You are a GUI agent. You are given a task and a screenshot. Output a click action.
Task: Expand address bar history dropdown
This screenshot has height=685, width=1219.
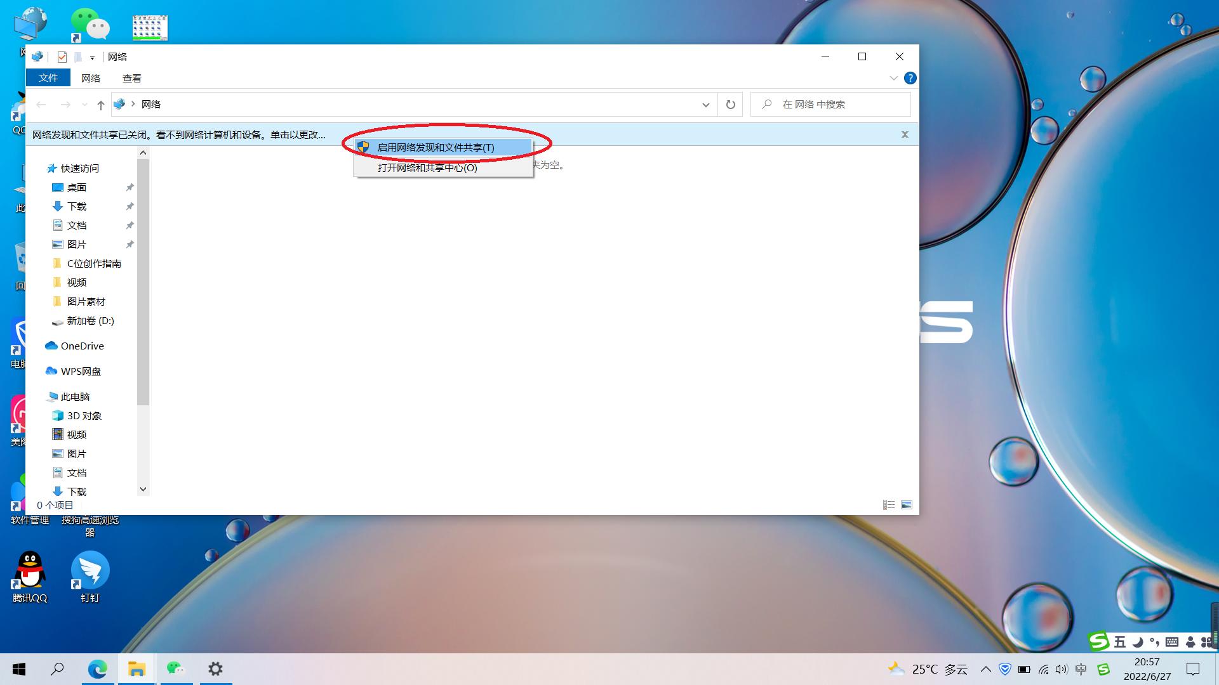pyautogui.click(x=705, y=105)
